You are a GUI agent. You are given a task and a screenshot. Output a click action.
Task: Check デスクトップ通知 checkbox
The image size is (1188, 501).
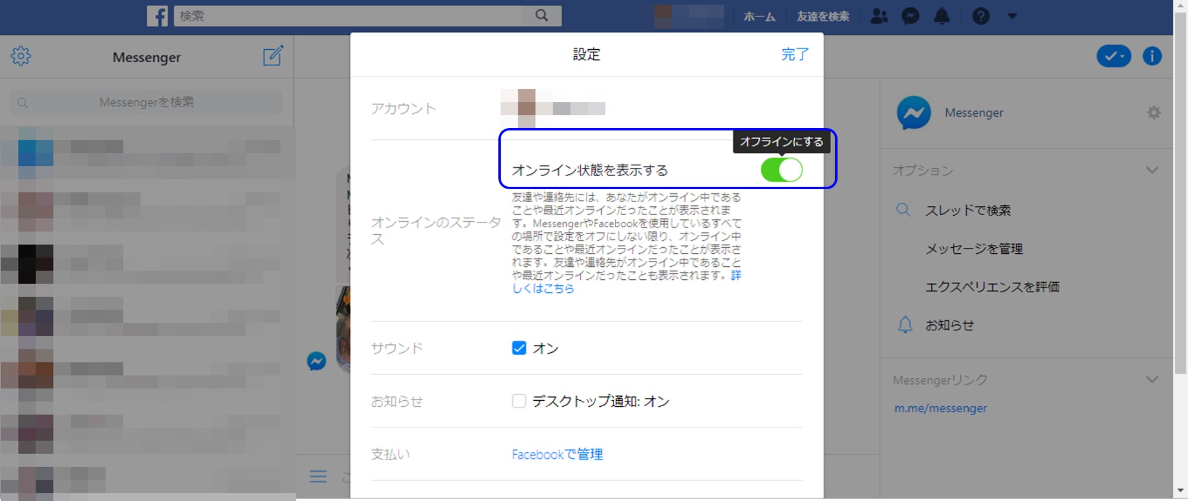point(519,401)
